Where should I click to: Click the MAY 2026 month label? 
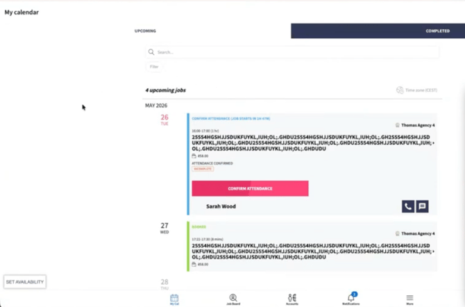click(x=156, y=106)
